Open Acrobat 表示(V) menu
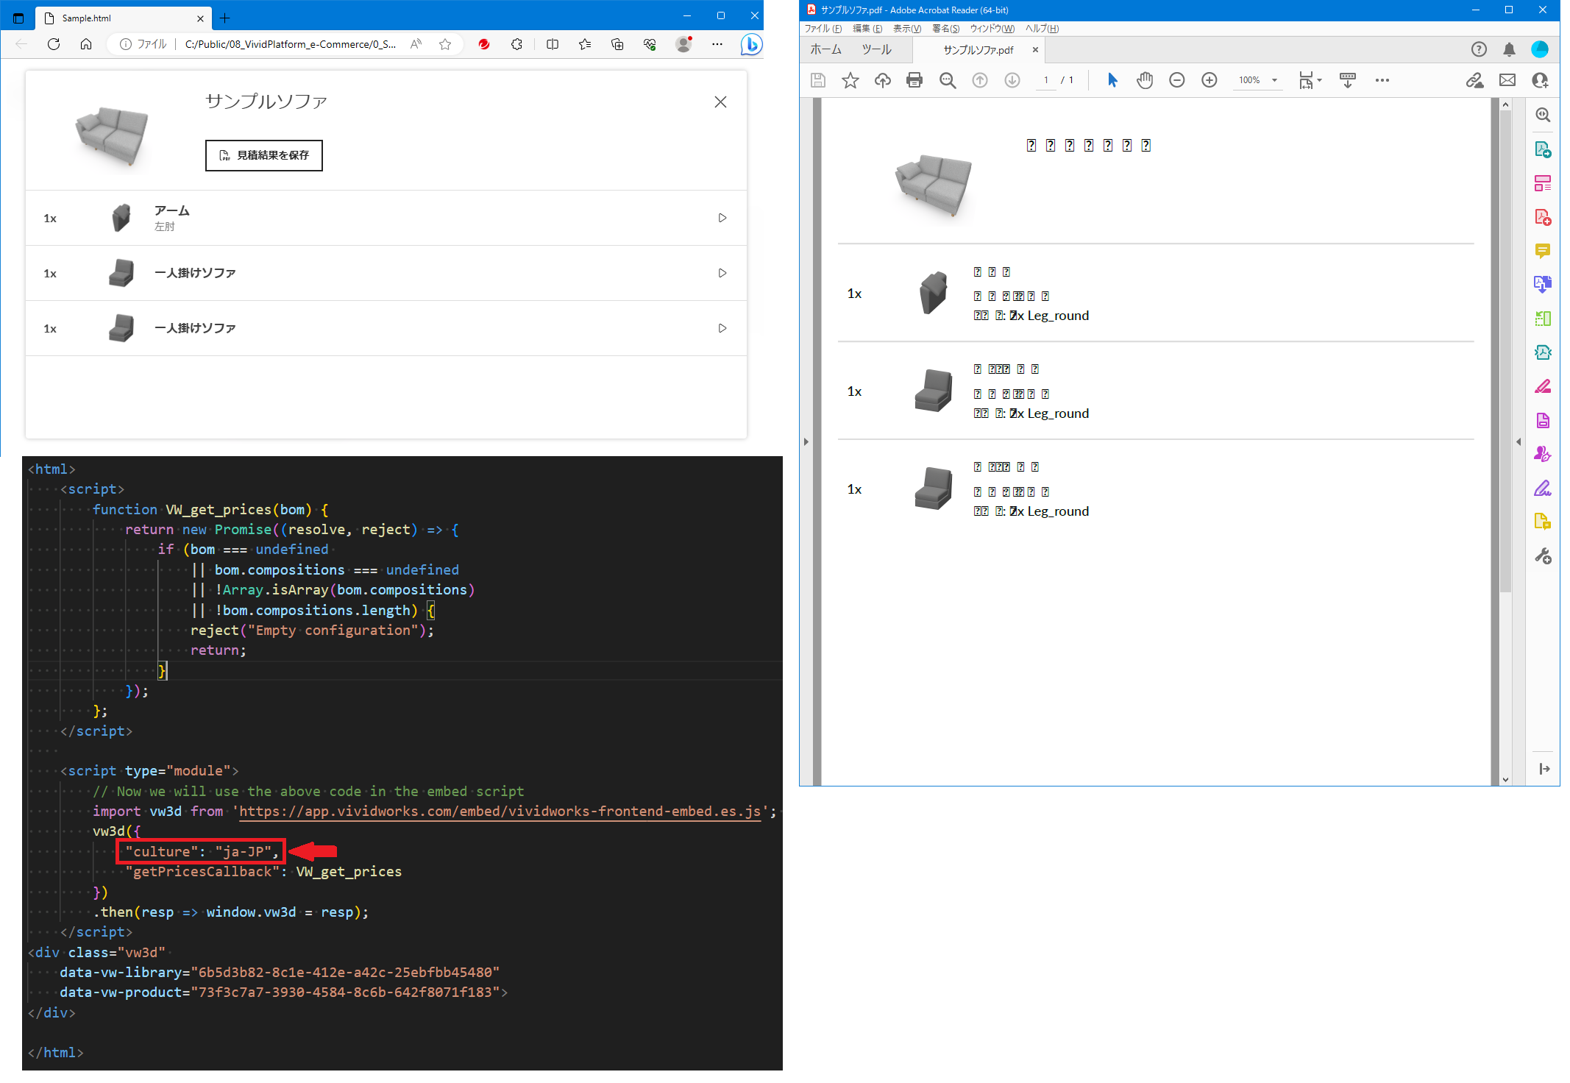Image resolution: width=1570 pixels, height=1083 pixels. click(x=906, y=29)
